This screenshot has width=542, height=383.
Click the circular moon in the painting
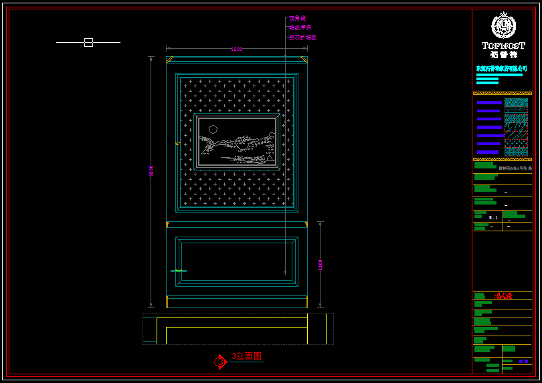[213, 129]
